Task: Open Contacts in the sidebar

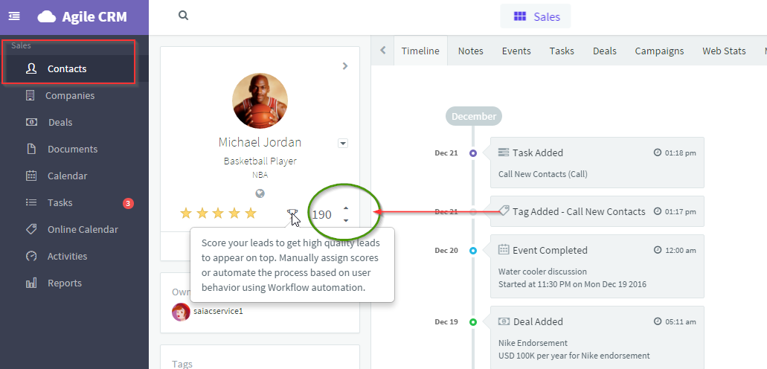Action: tap(68, 68)
